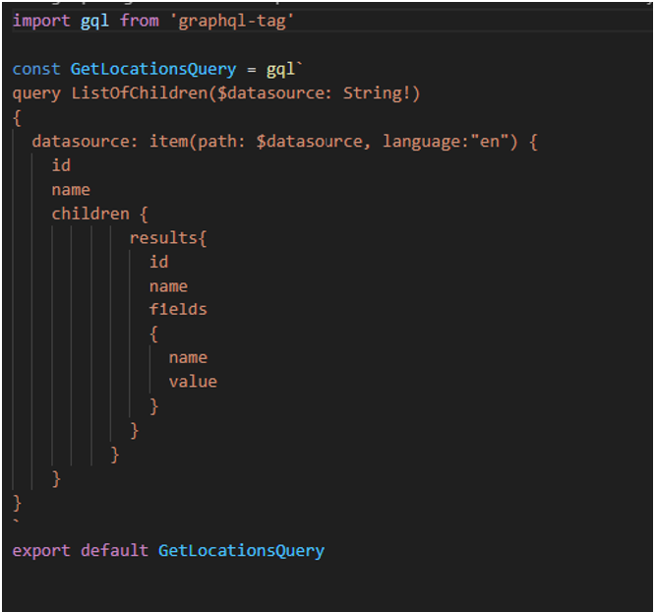Click the 'const' keyword
Image resolution: width=656 pixels, height=612 pixels.
pyautogui.click(x=36, y=69)
